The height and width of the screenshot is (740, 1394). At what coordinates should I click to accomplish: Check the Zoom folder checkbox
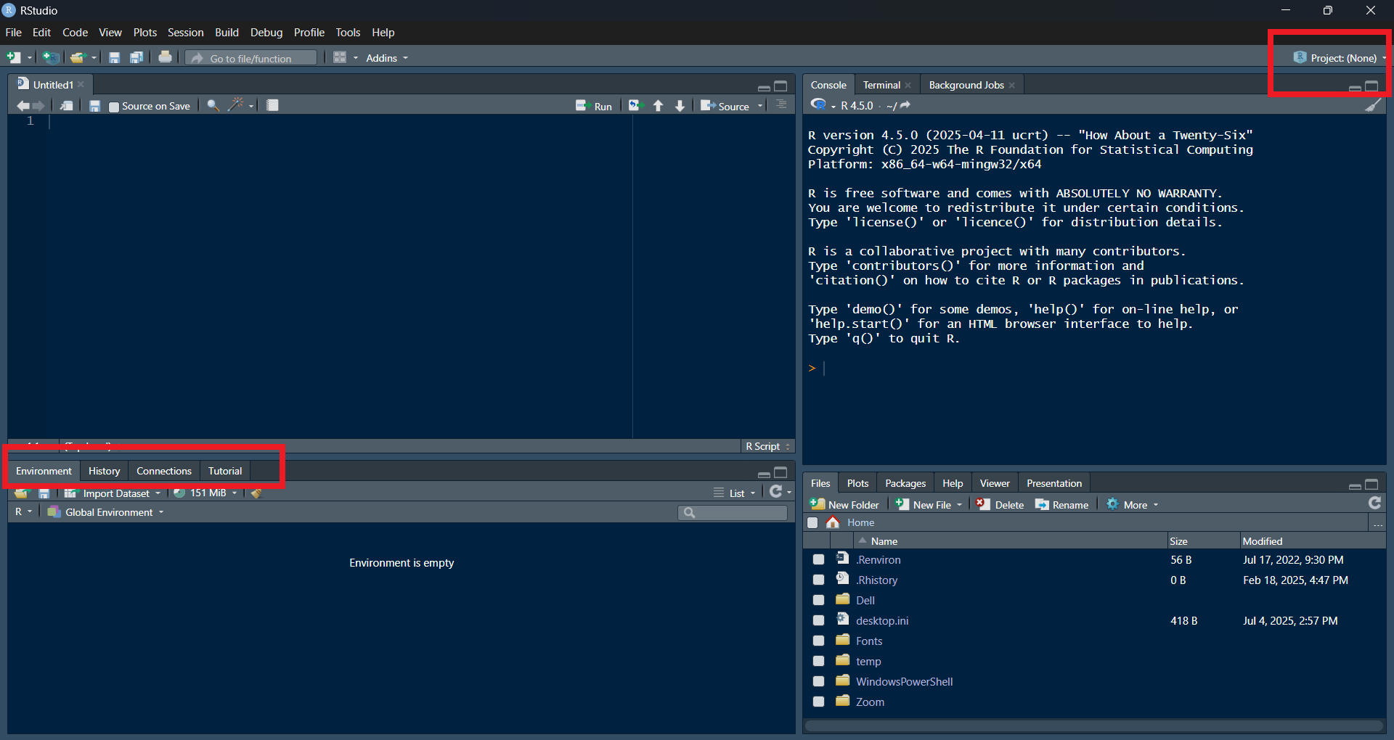coord(818,702)
